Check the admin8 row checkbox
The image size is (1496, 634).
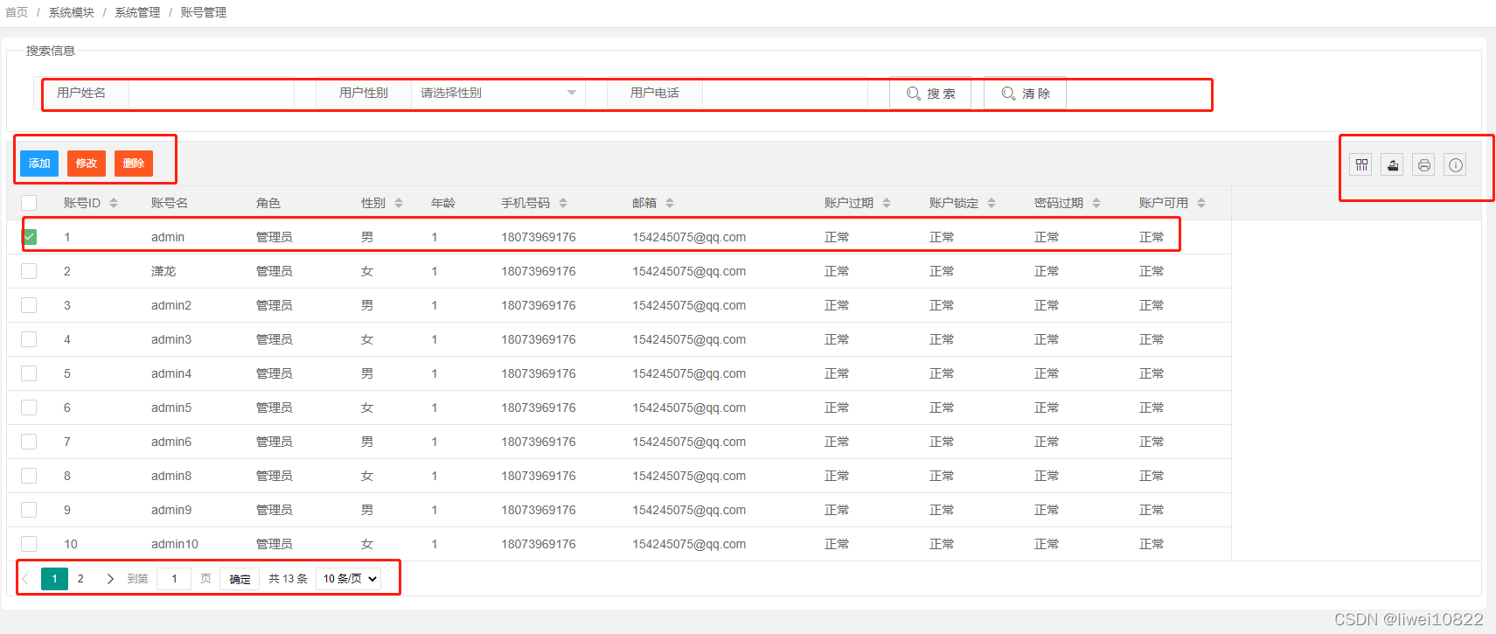click(x=29, y=476)
